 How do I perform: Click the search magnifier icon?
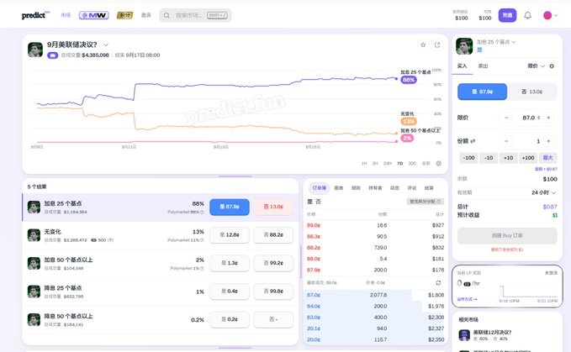tap(167, 16)
